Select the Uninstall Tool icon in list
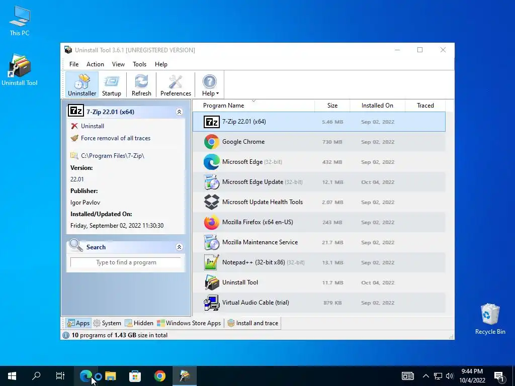Image resolution: width=515 pixels, height=386 pixels. pyautogui.click(x=212, y=282)
